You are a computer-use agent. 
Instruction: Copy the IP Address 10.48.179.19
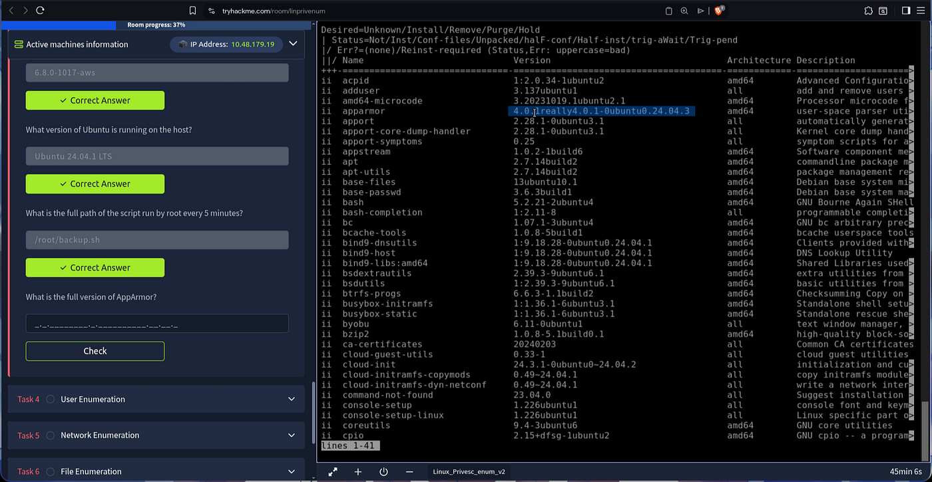point(252,45)
